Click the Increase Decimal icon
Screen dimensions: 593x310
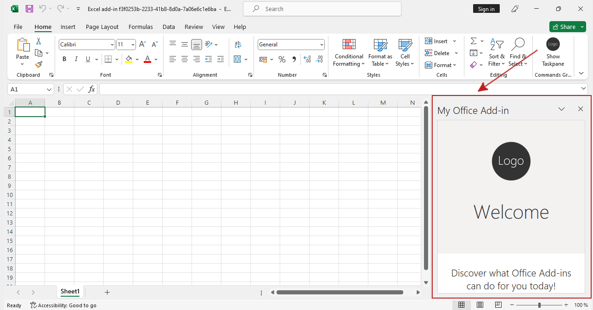307,59
